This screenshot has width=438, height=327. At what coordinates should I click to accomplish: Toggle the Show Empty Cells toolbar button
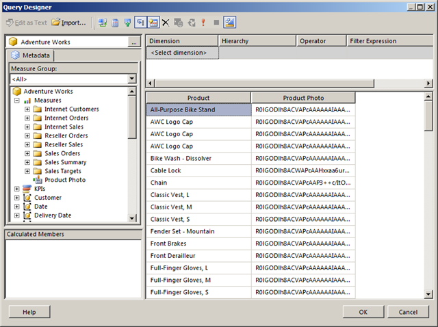140,23
